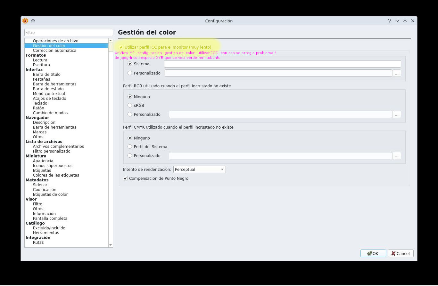Image resolution: width=438 pixels, height=286 pixels.
Task: Open 'Atajos de teclado' settings
Action: coord(49,98)
